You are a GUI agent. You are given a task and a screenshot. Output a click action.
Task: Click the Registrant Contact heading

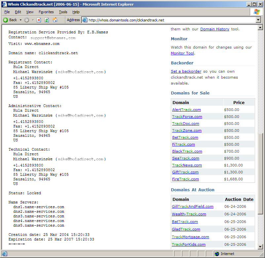[30, 62]
